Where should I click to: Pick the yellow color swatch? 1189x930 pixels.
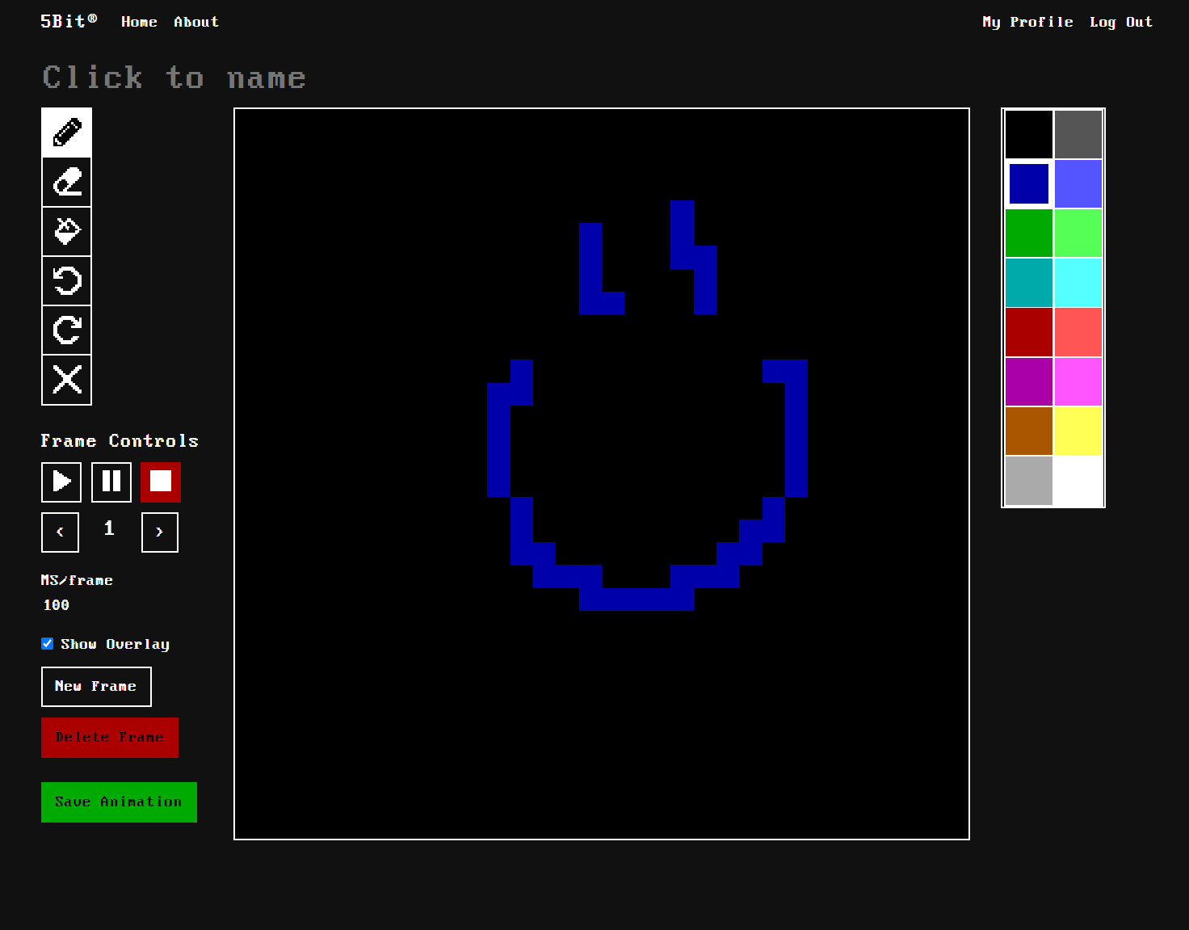[x=1078, y=430]
